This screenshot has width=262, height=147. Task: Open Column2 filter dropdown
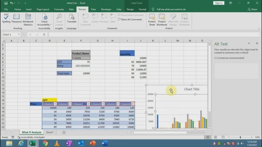[70, 104]
